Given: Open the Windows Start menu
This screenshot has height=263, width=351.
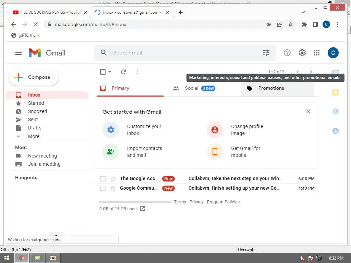Looking at the screenshot, I should 7,258.
